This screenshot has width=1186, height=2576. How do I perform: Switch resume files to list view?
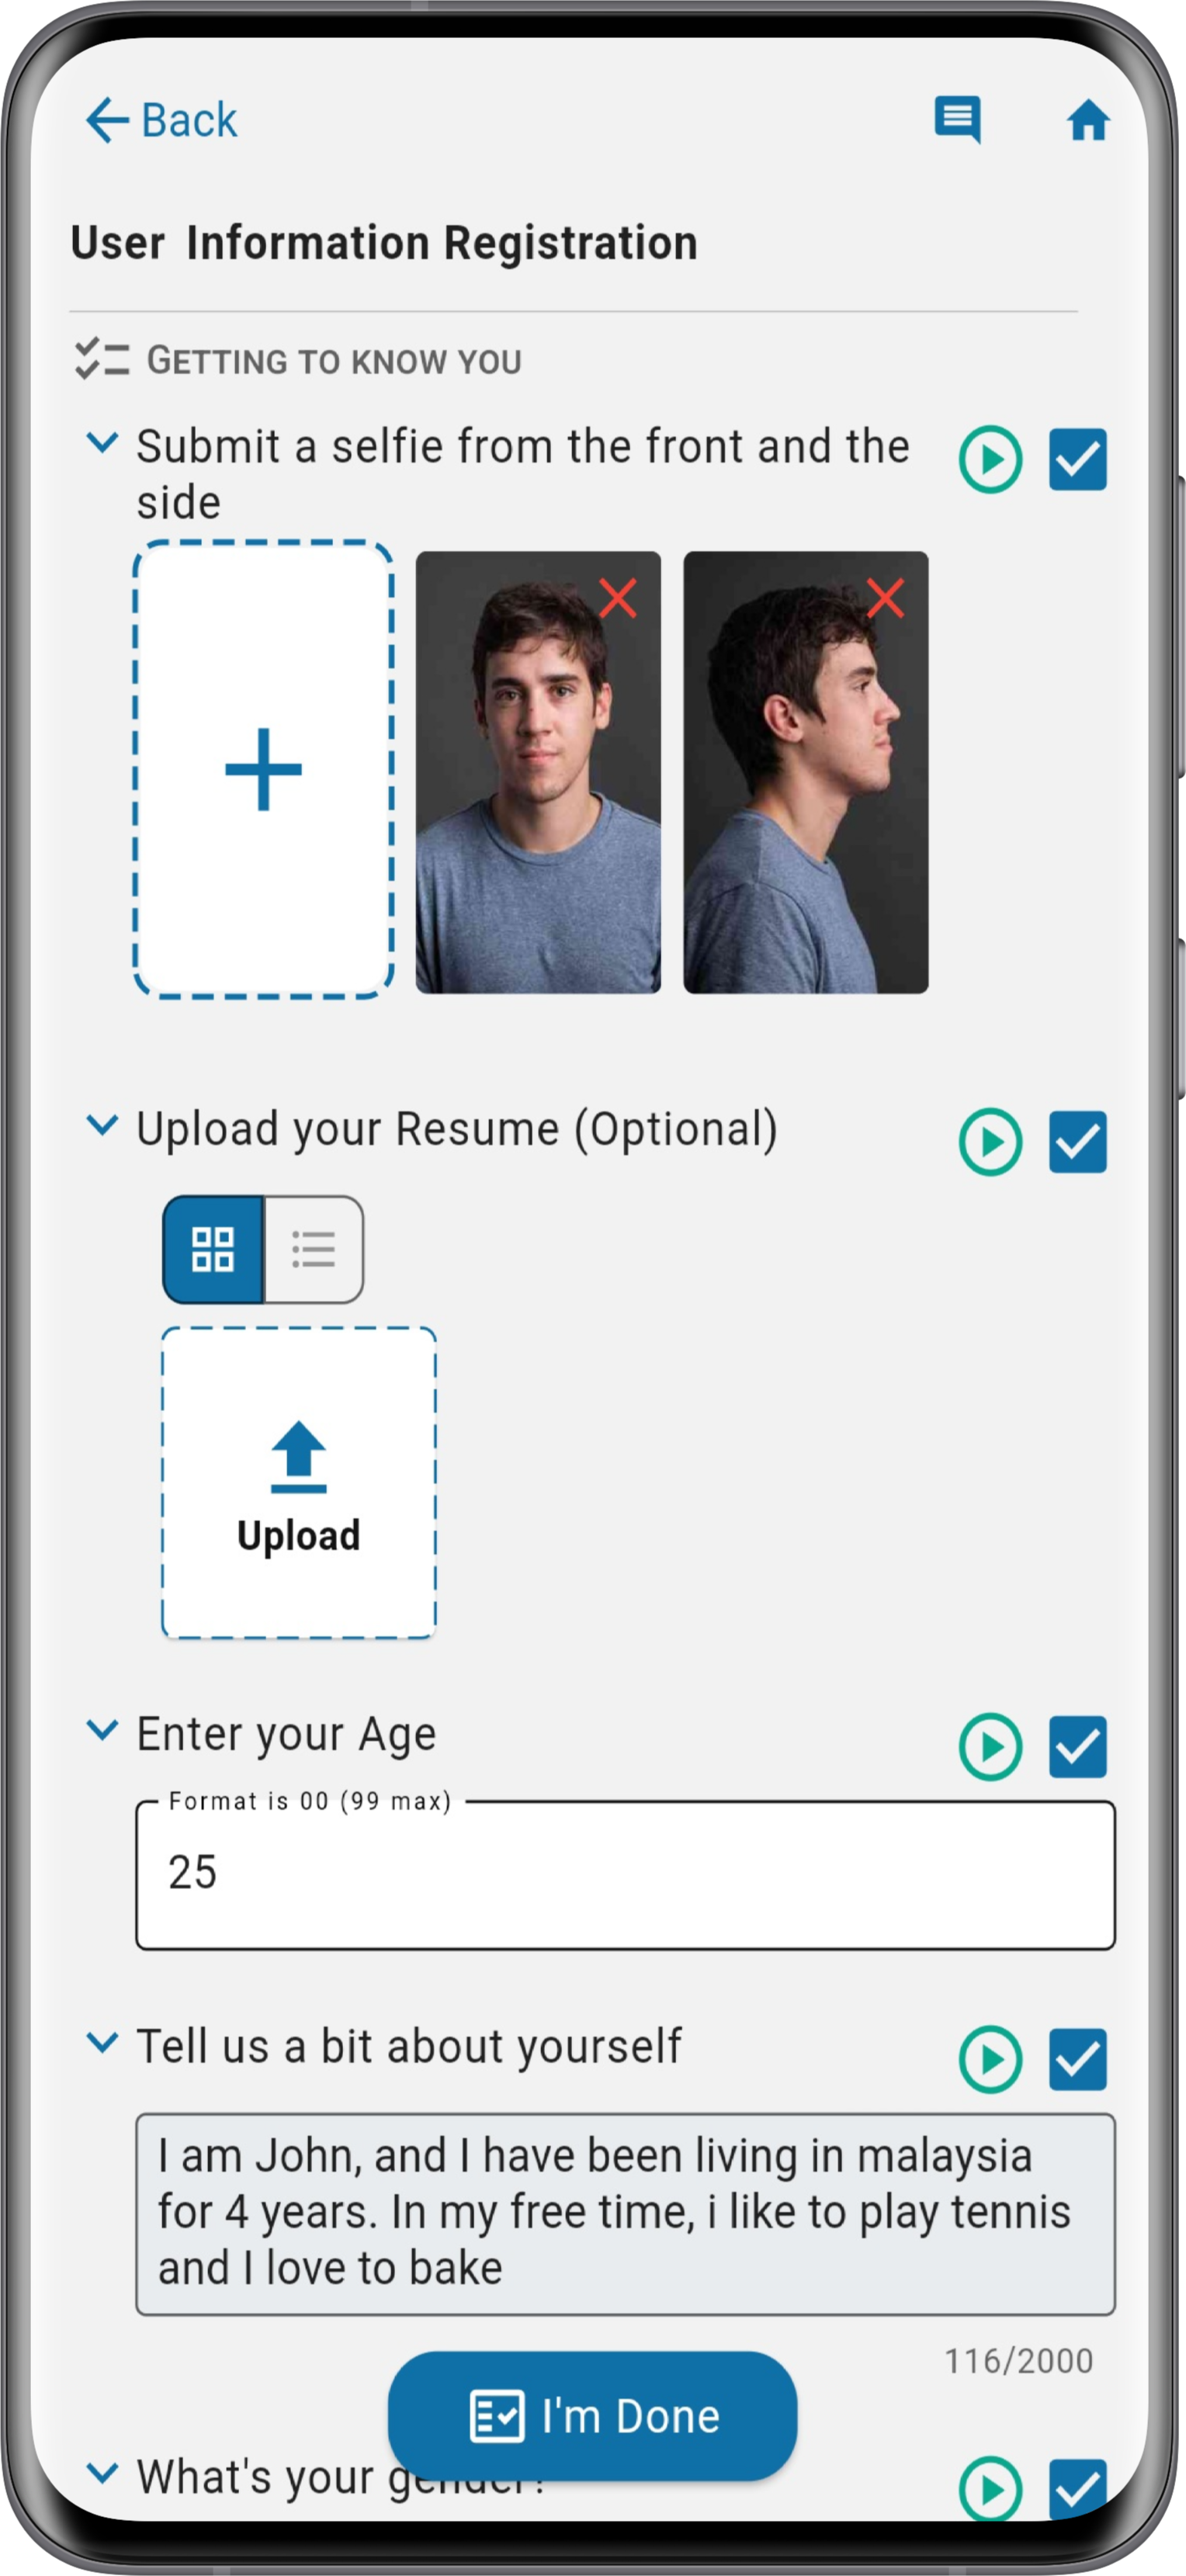tap(313, 1249)
